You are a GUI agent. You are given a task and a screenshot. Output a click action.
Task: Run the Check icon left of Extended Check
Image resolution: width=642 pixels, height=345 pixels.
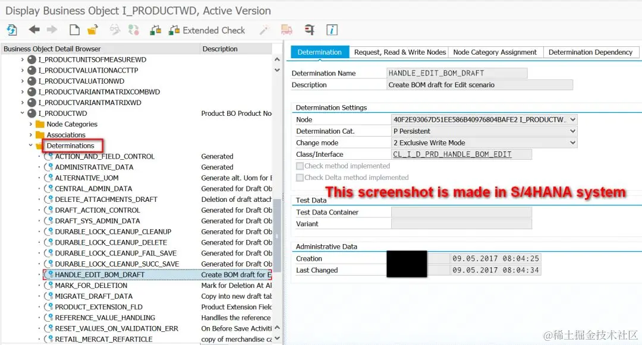(156, 30)
